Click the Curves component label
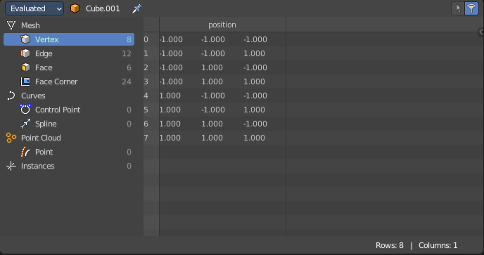Image resolution: width=484 pixels, height=255 pixels. tap(33, 96)
